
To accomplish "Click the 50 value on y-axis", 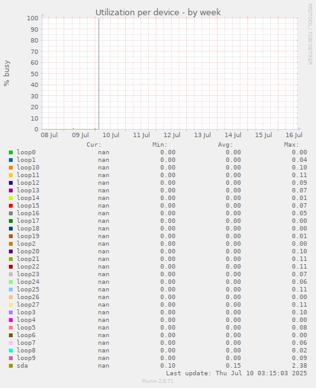I will (34, 74).
